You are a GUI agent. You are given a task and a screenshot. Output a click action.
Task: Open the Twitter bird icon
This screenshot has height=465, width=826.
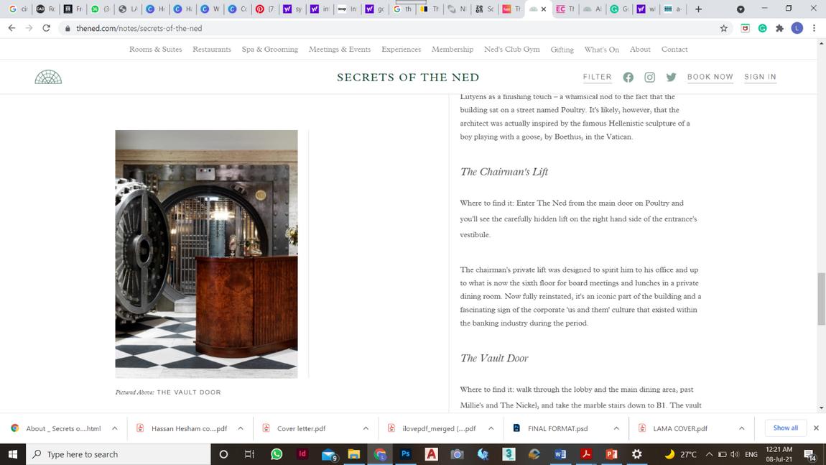(x=671, y=78)
